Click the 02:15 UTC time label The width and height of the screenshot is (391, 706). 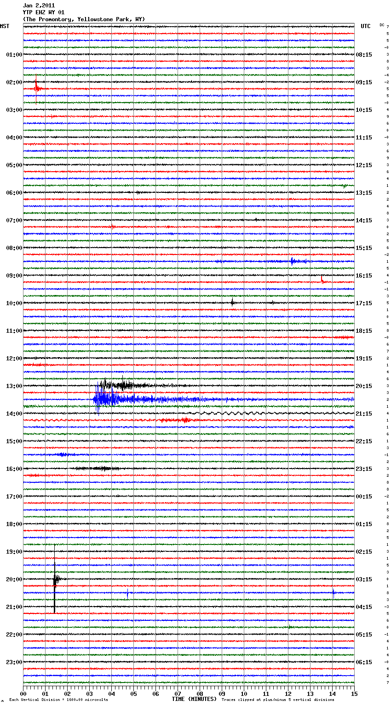pyautogui.click(x=364, y=552)
